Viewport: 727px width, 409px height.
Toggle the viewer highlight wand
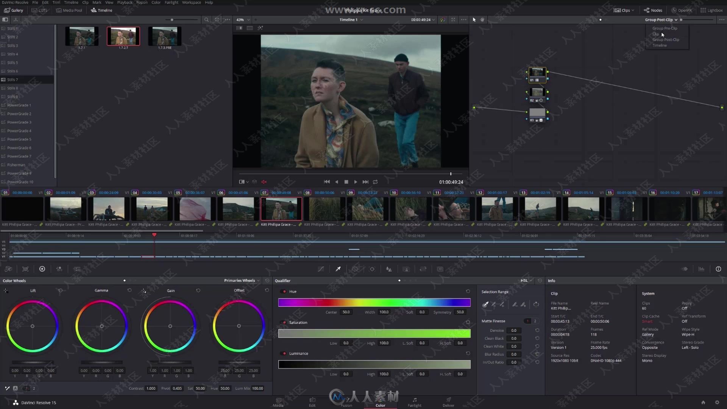point(260,28)
